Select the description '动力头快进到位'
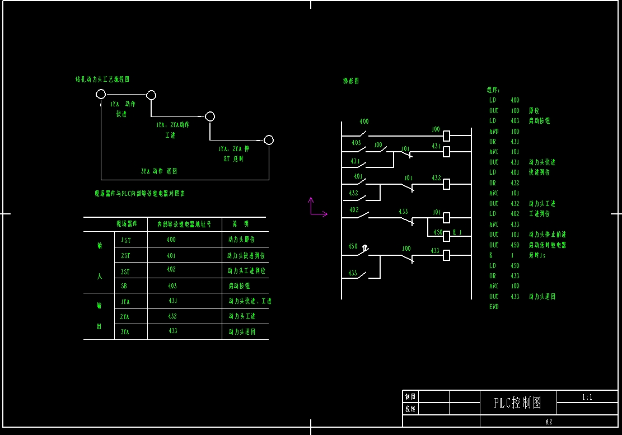Viewport: 622px width, 435px height. (246, 256)
